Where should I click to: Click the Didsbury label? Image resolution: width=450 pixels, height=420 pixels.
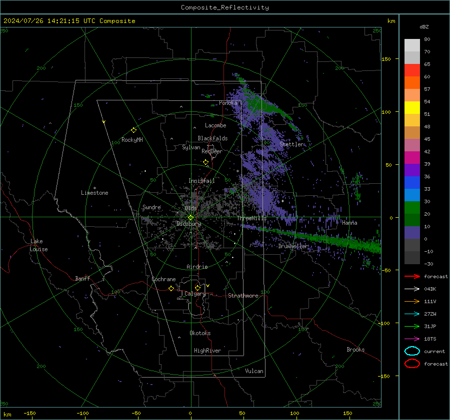point(188,224)
